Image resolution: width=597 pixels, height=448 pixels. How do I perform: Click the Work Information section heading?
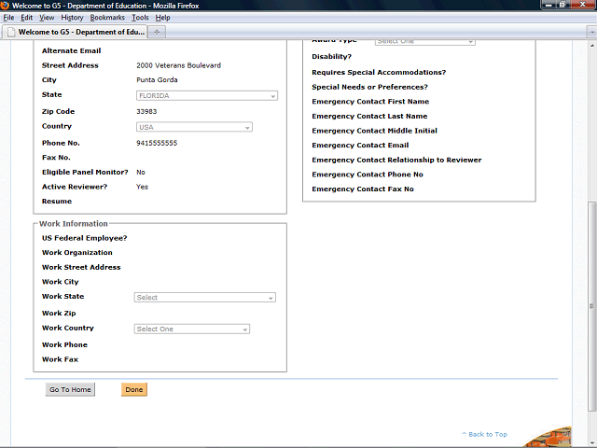74,224
